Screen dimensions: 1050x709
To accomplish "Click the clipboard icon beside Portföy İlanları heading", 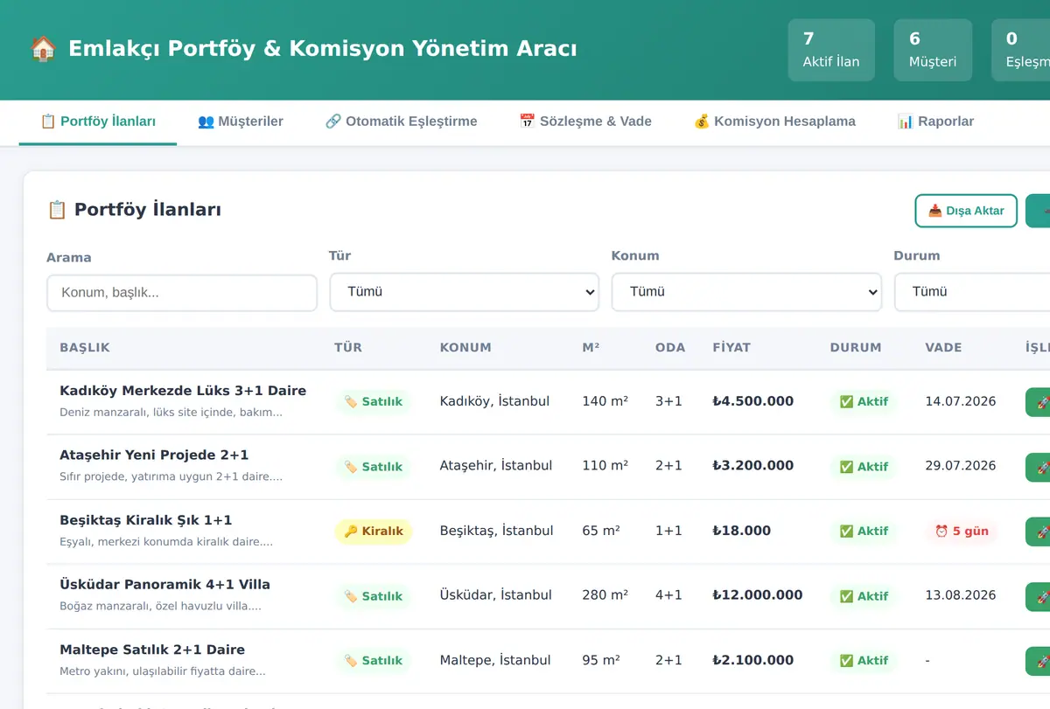I will click(x=57, y=210).
